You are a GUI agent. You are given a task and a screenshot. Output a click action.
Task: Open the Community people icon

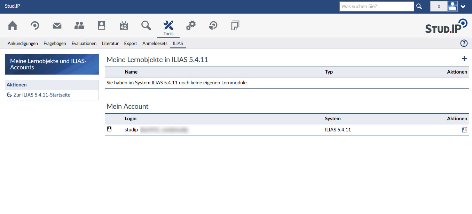[79, 25]
